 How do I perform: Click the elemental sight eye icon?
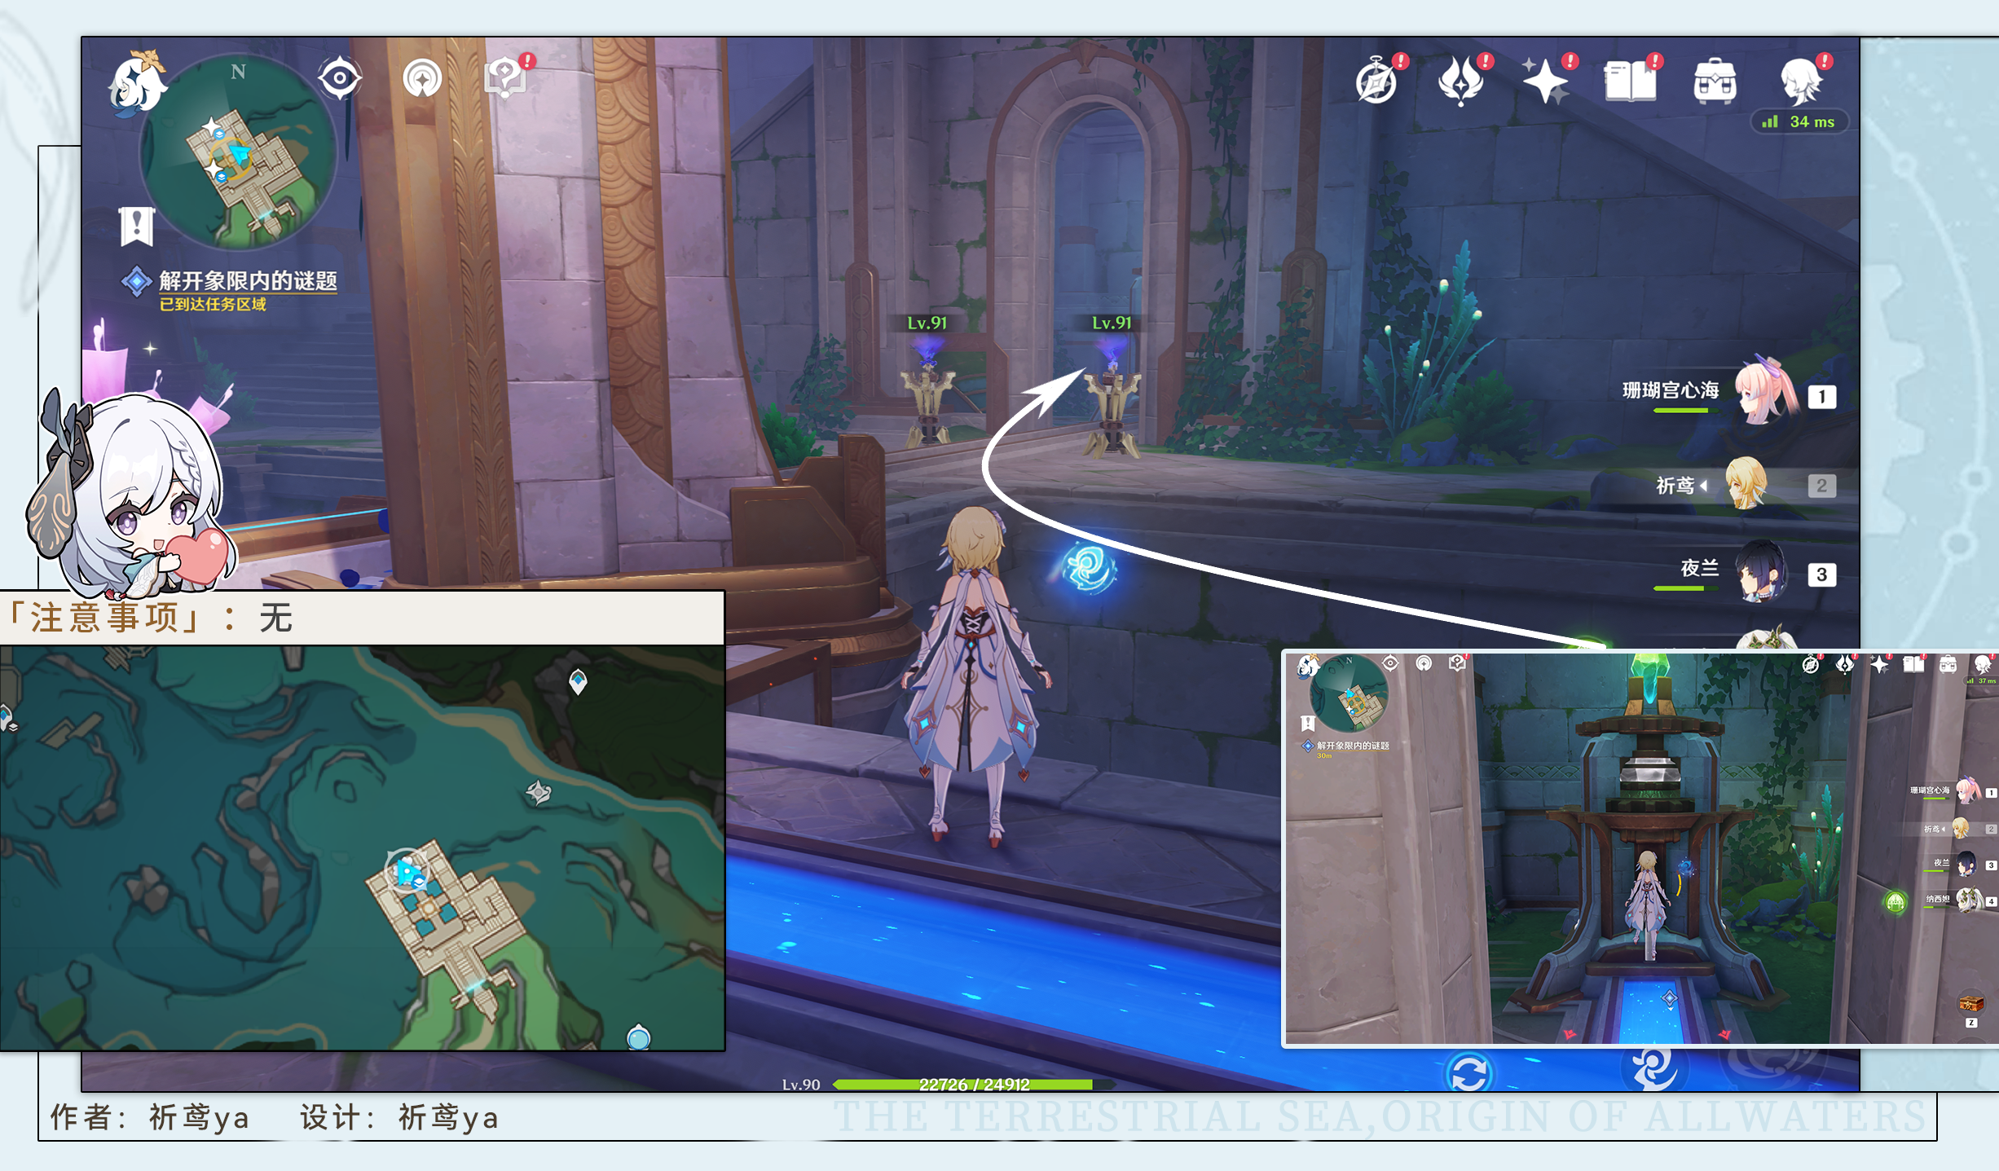click(x=340, y=79)
